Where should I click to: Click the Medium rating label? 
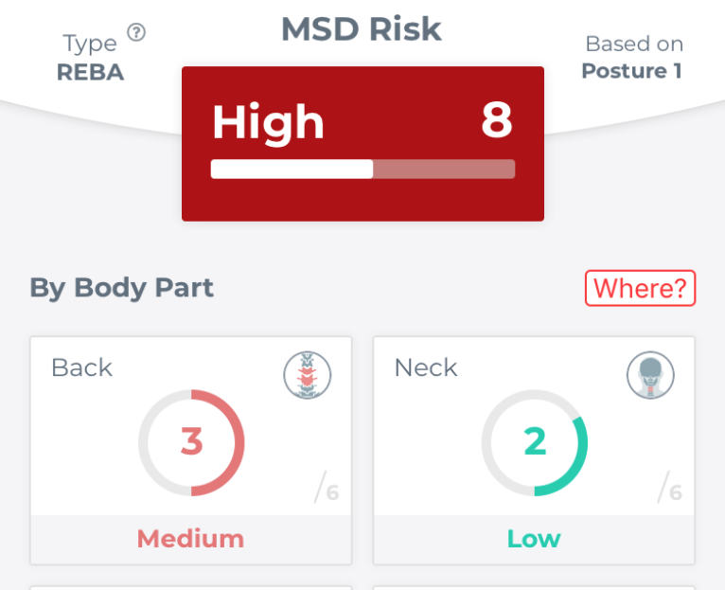(x=190, y=539)
